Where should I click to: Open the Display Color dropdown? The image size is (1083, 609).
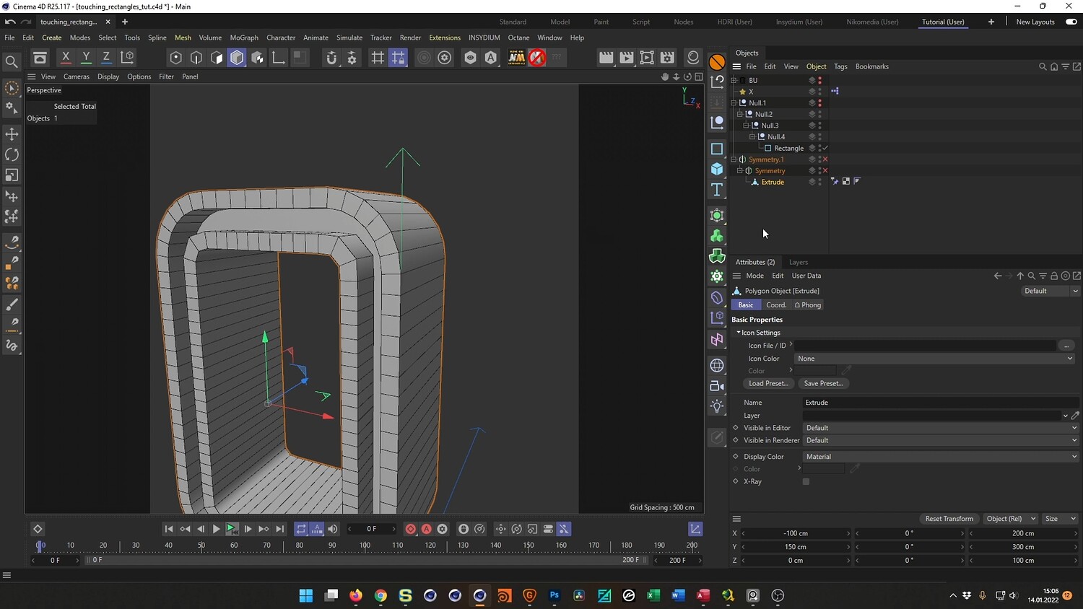[x=940, y=457]
